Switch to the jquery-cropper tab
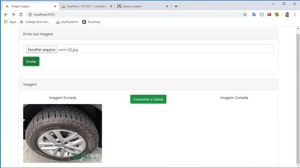Image resolution: width=300 pixels, height=168 pixels. (x=142, y=6)
